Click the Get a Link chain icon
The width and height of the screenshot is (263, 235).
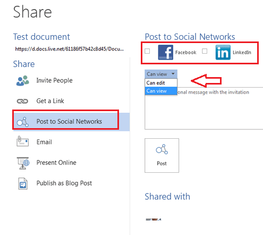click(22, 101)
